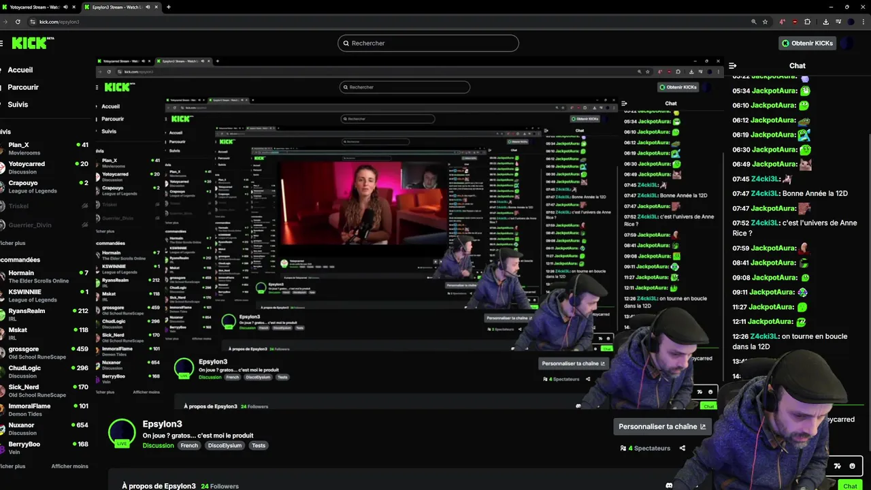Open browser extensions puzzle icon
This screenshot has height=490, width=871.
pyautogui.click(x=807, y=22)
